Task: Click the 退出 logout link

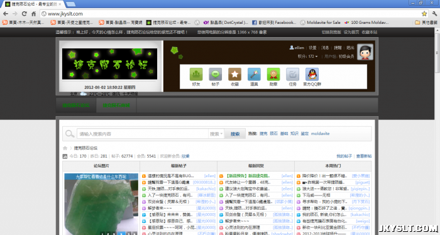Action: tap(350, 48)
